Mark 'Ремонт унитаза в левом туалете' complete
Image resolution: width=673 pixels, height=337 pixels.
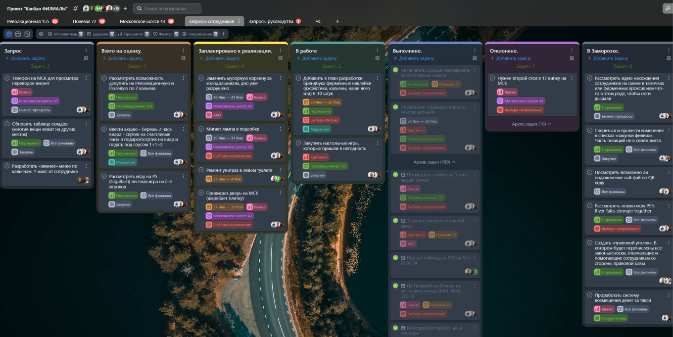point(201,170)
